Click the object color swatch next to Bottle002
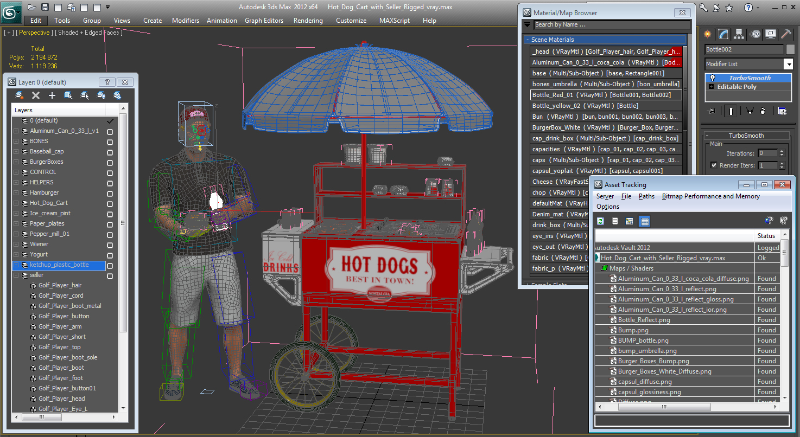The image size is (800, 437). pos(790,49)
